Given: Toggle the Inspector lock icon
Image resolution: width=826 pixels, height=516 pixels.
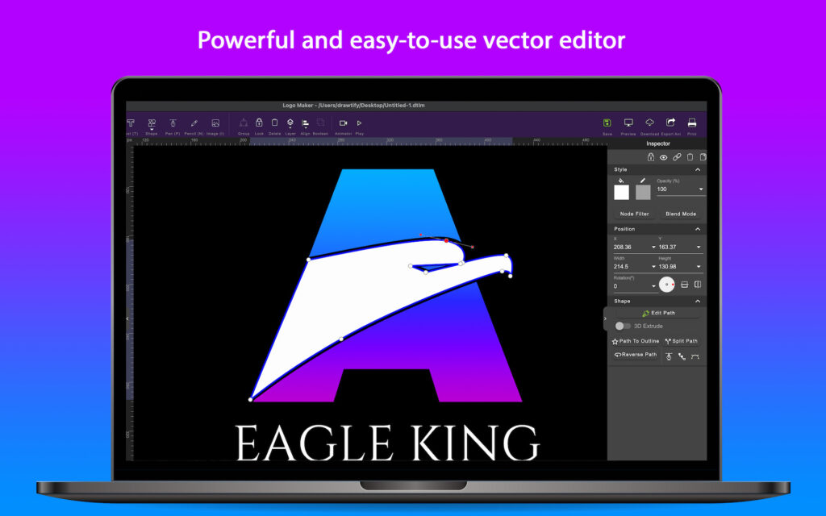Looking at the screenshot, I should (651, 157).
